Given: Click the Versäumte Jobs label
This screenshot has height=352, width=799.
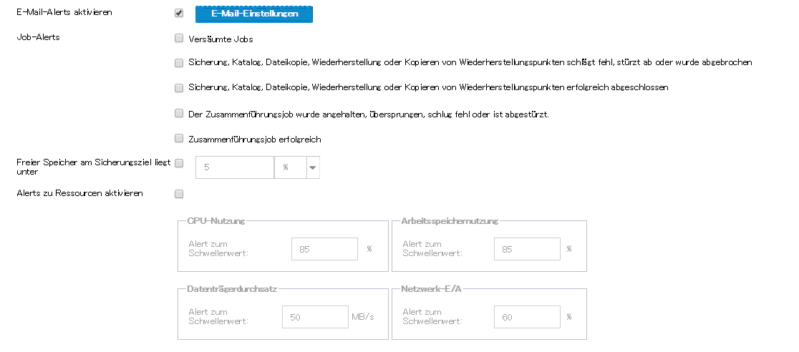Looking at the screenshot, I should (221, 39).
